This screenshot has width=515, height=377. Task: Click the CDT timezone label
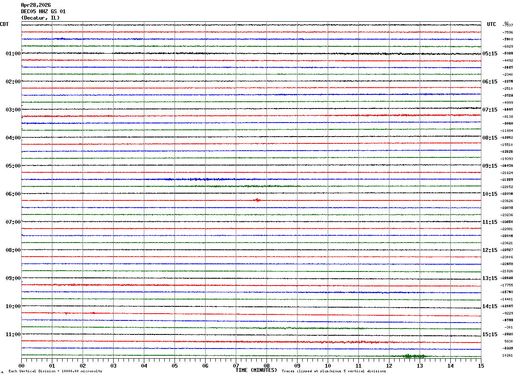tap(4, 24)
